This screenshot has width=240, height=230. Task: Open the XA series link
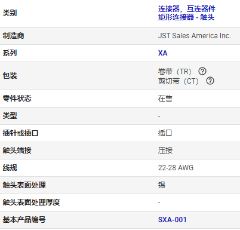point(163,53)
